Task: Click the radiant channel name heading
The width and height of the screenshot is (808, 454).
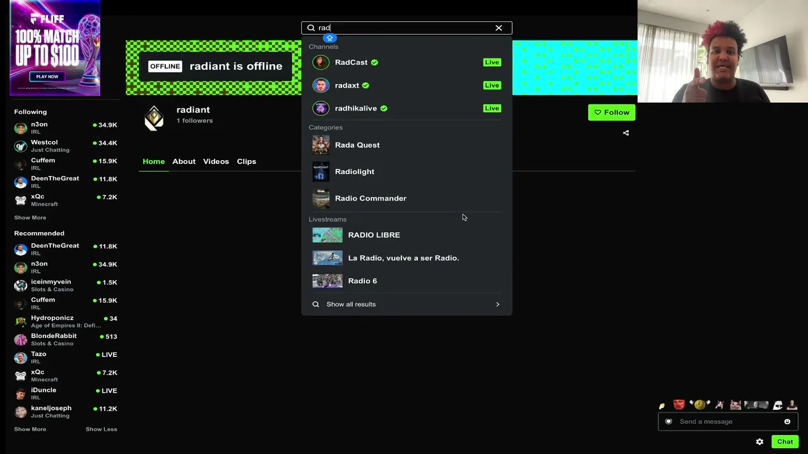Action: click(193, 110)
